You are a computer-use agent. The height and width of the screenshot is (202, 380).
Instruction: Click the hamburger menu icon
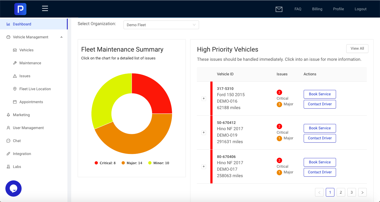pos(45,9)
